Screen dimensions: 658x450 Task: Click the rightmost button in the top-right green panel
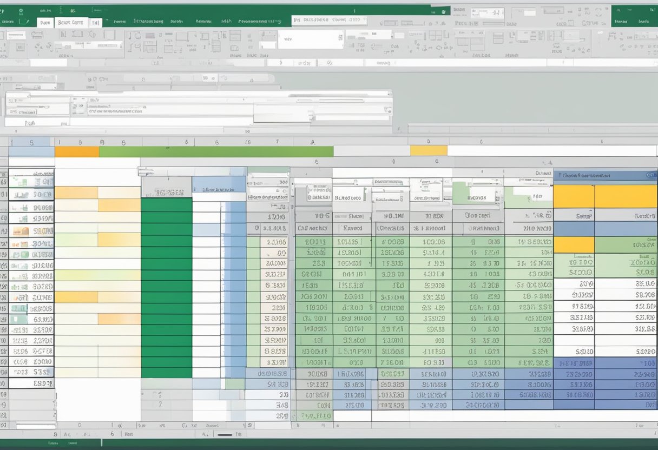[x=644, y=22]
